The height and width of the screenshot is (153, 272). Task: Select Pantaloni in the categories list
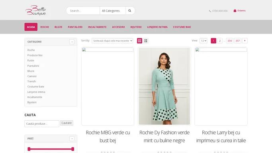coord(33,66)
